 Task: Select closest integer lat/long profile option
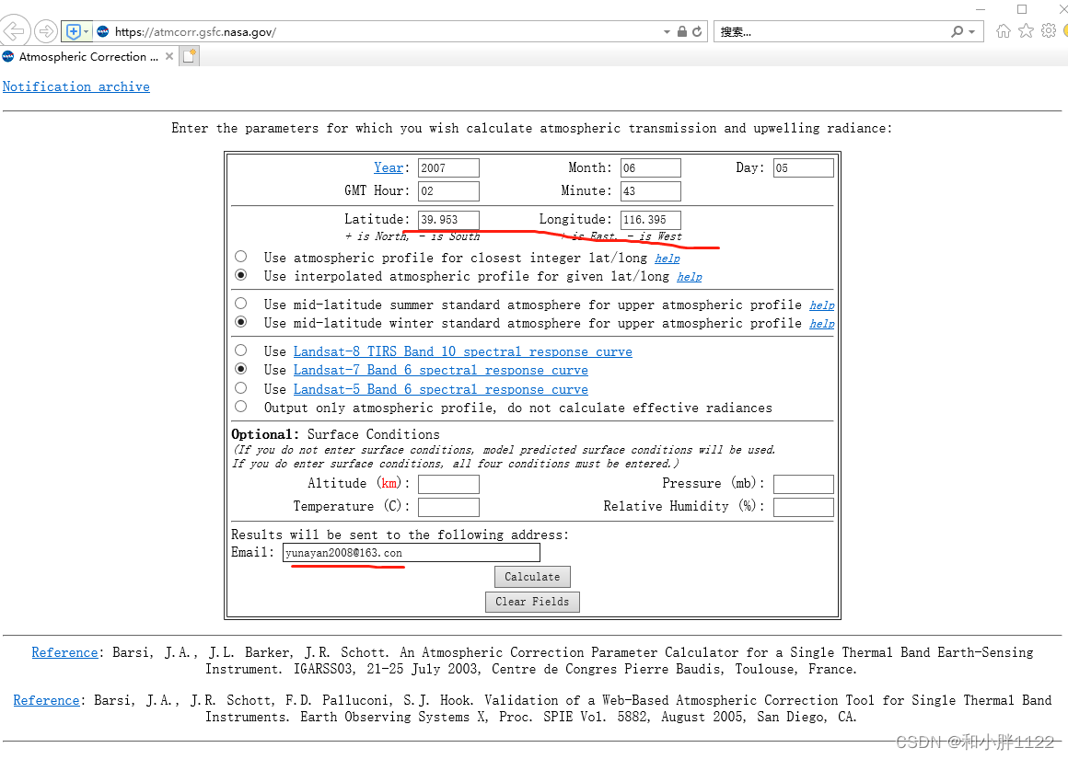(240, 257)
